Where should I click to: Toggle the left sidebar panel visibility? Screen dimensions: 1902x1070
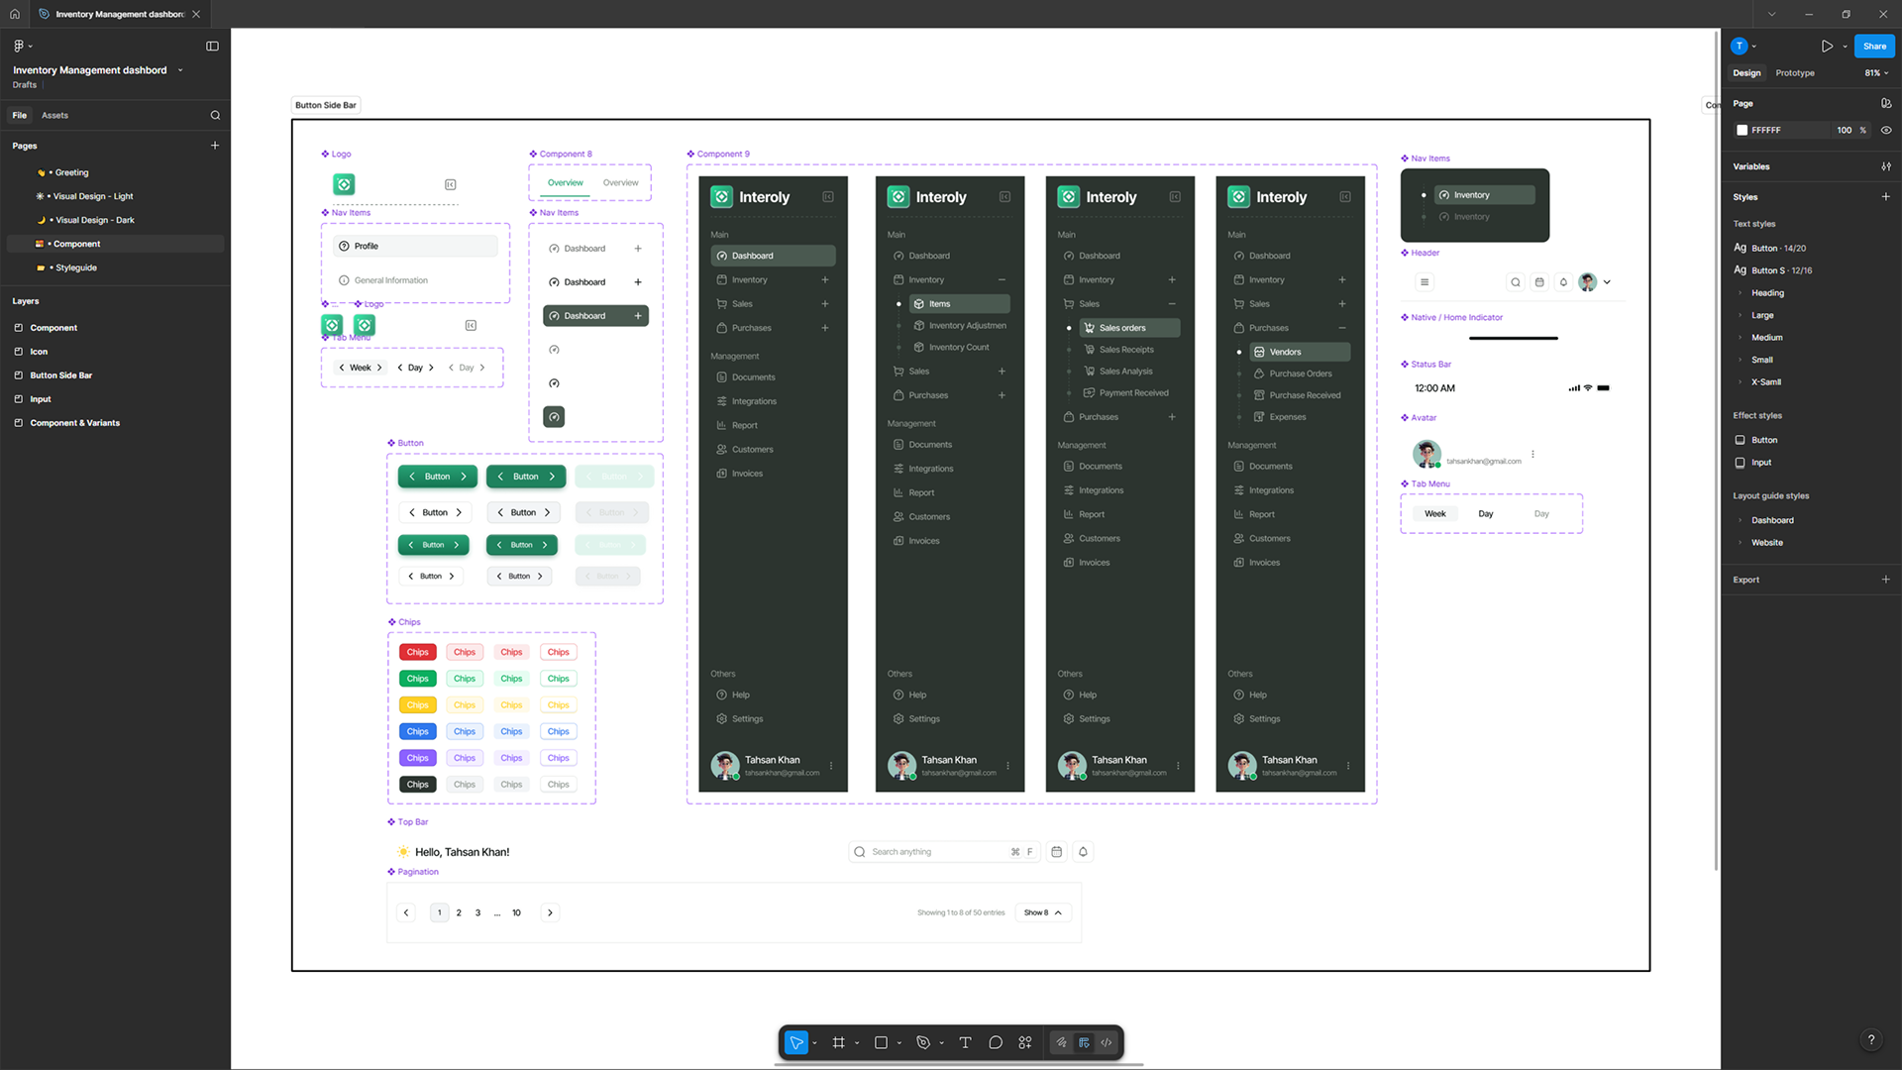click(x=212, y=46)
